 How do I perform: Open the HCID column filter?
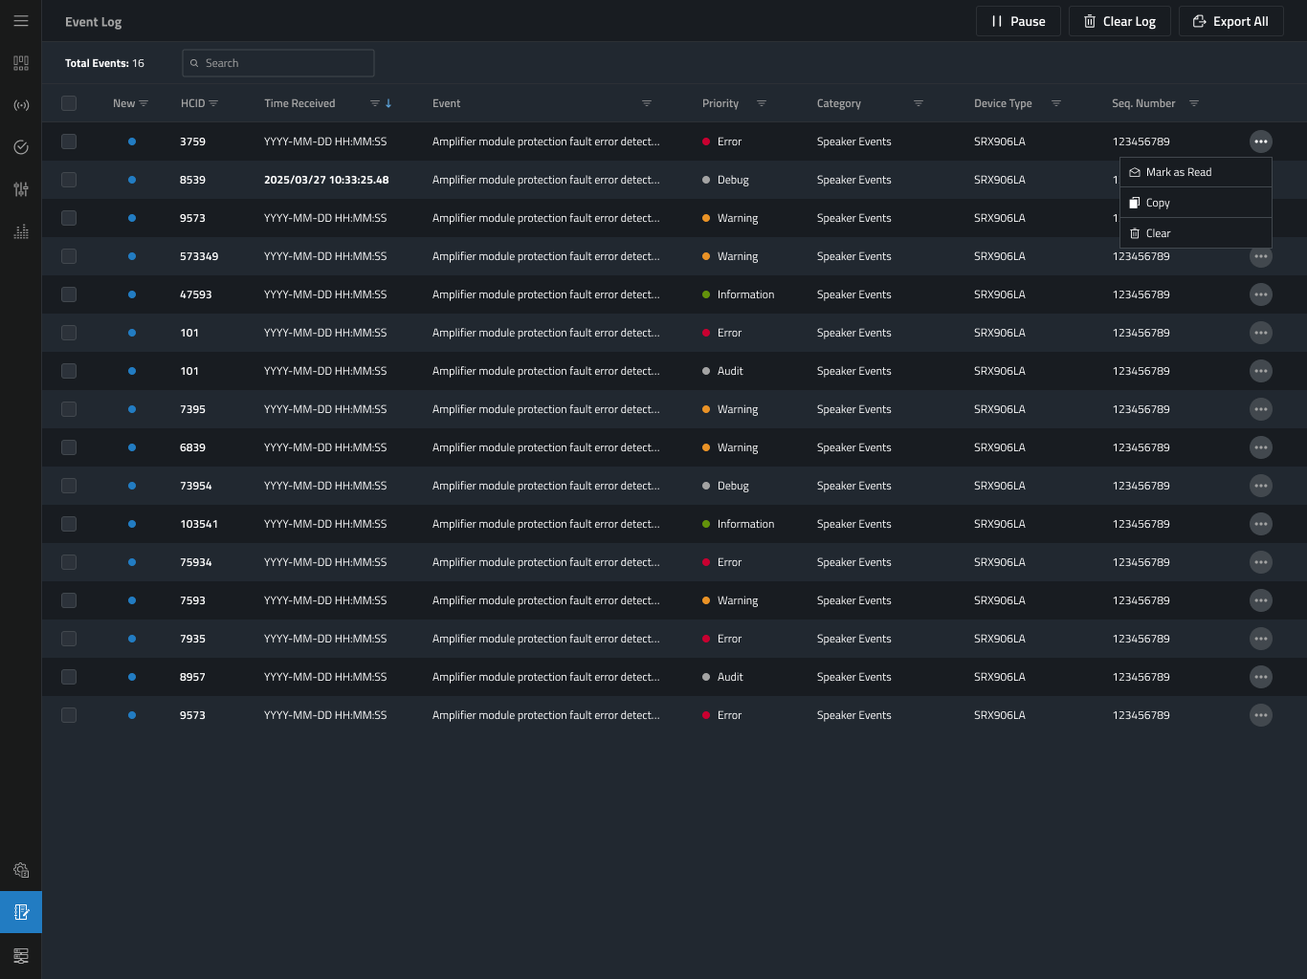point(213,103)
